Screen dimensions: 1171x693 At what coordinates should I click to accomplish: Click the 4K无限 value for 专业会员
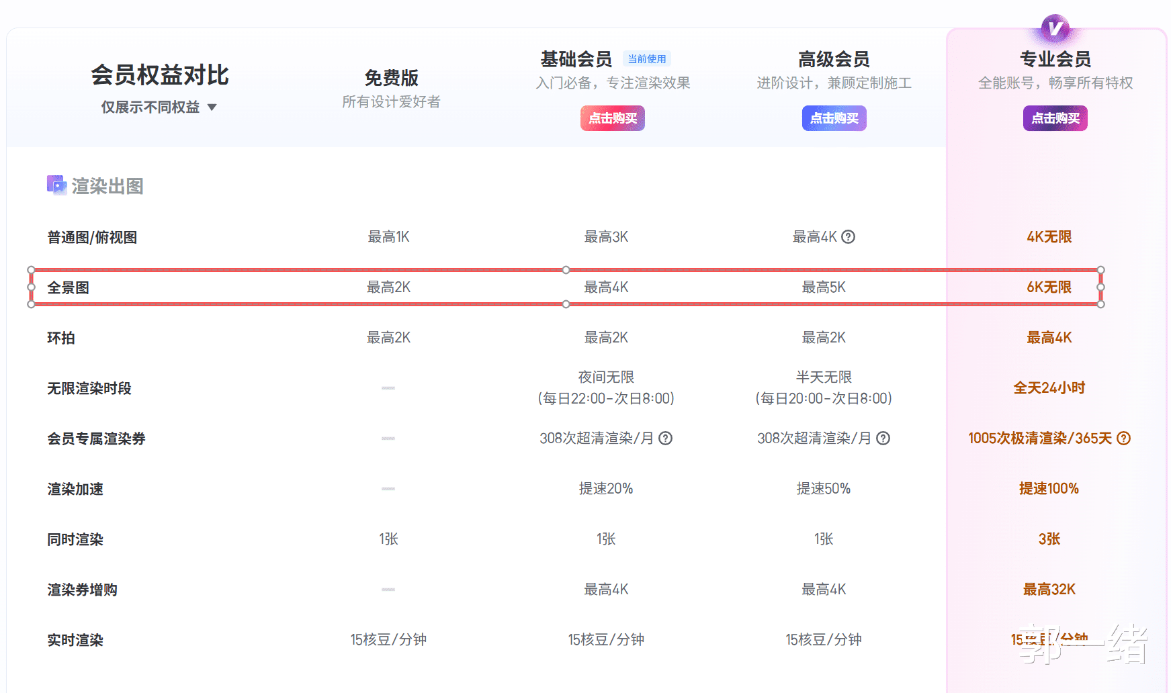click(x=1049, y=237)
